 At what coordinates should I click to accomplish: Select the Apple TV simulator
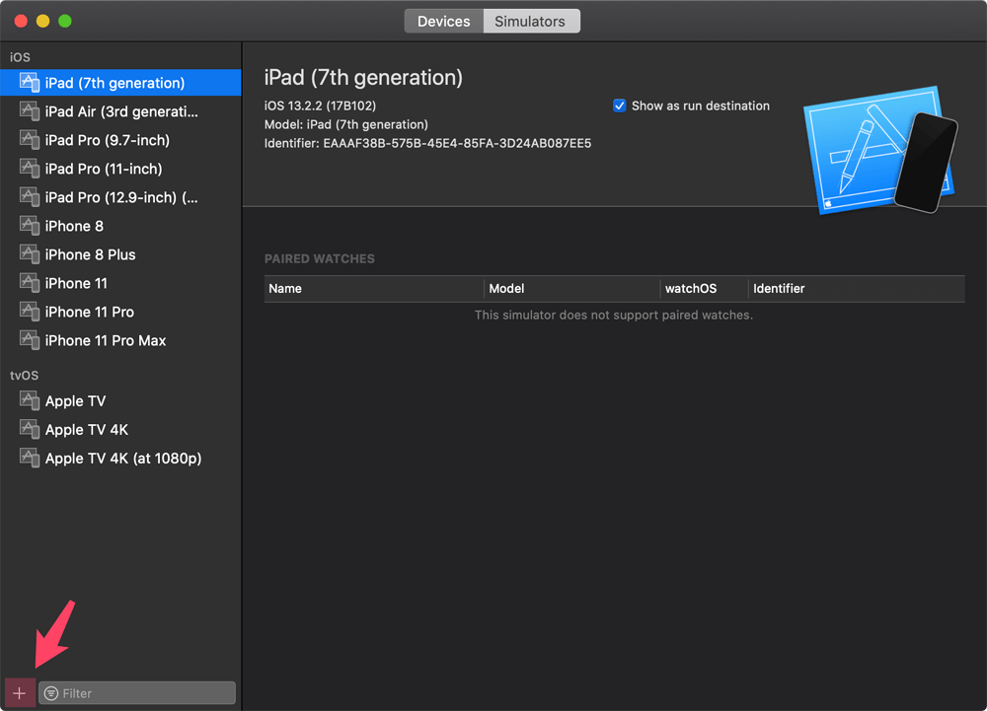tap(120, 400)
